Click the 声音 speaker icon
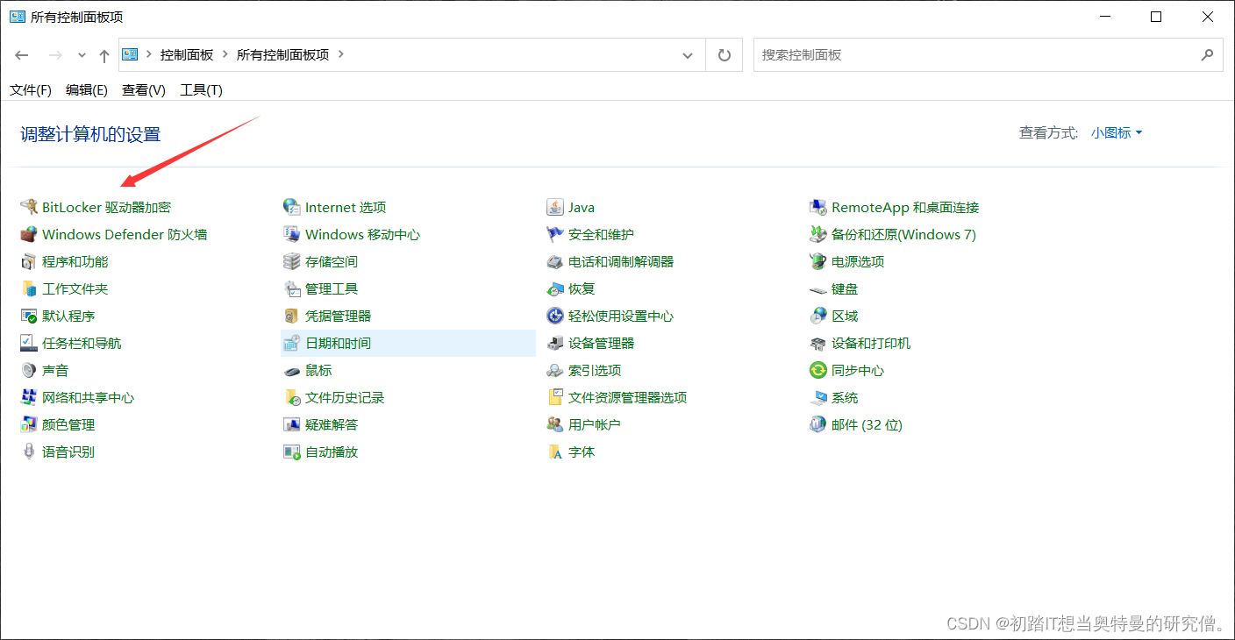 point(29,371)
